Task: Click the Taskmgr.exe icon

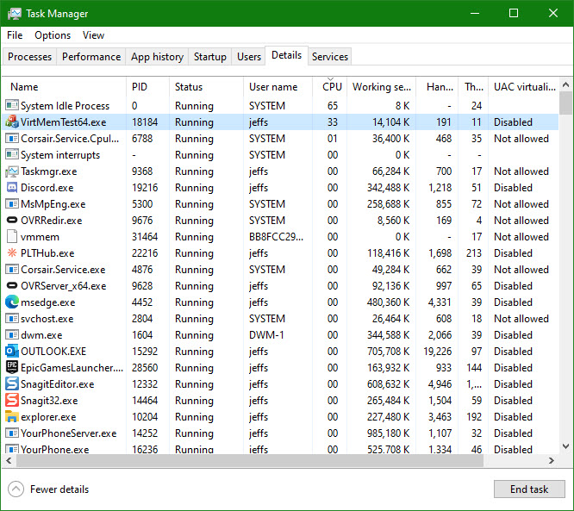Action: tap(12, 171)
